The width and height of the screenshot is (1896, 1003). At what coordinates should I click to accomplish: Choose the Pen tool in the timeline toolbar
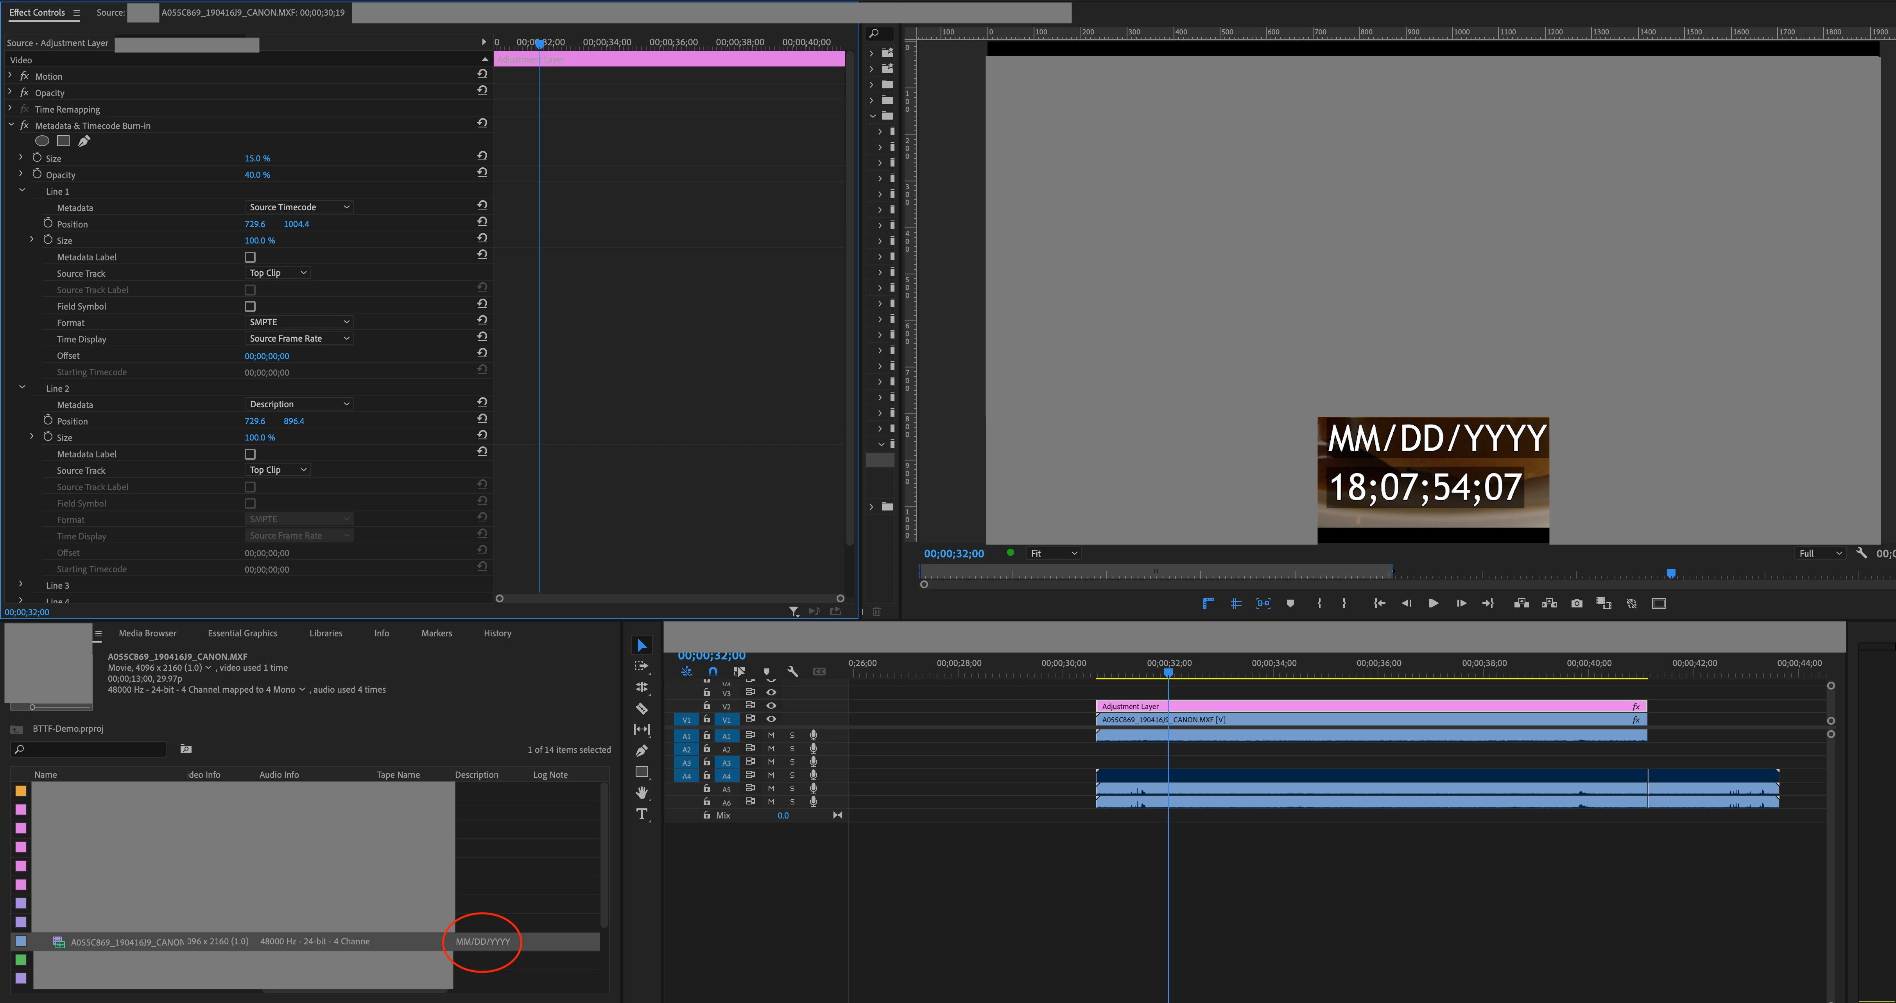[642, 750]
